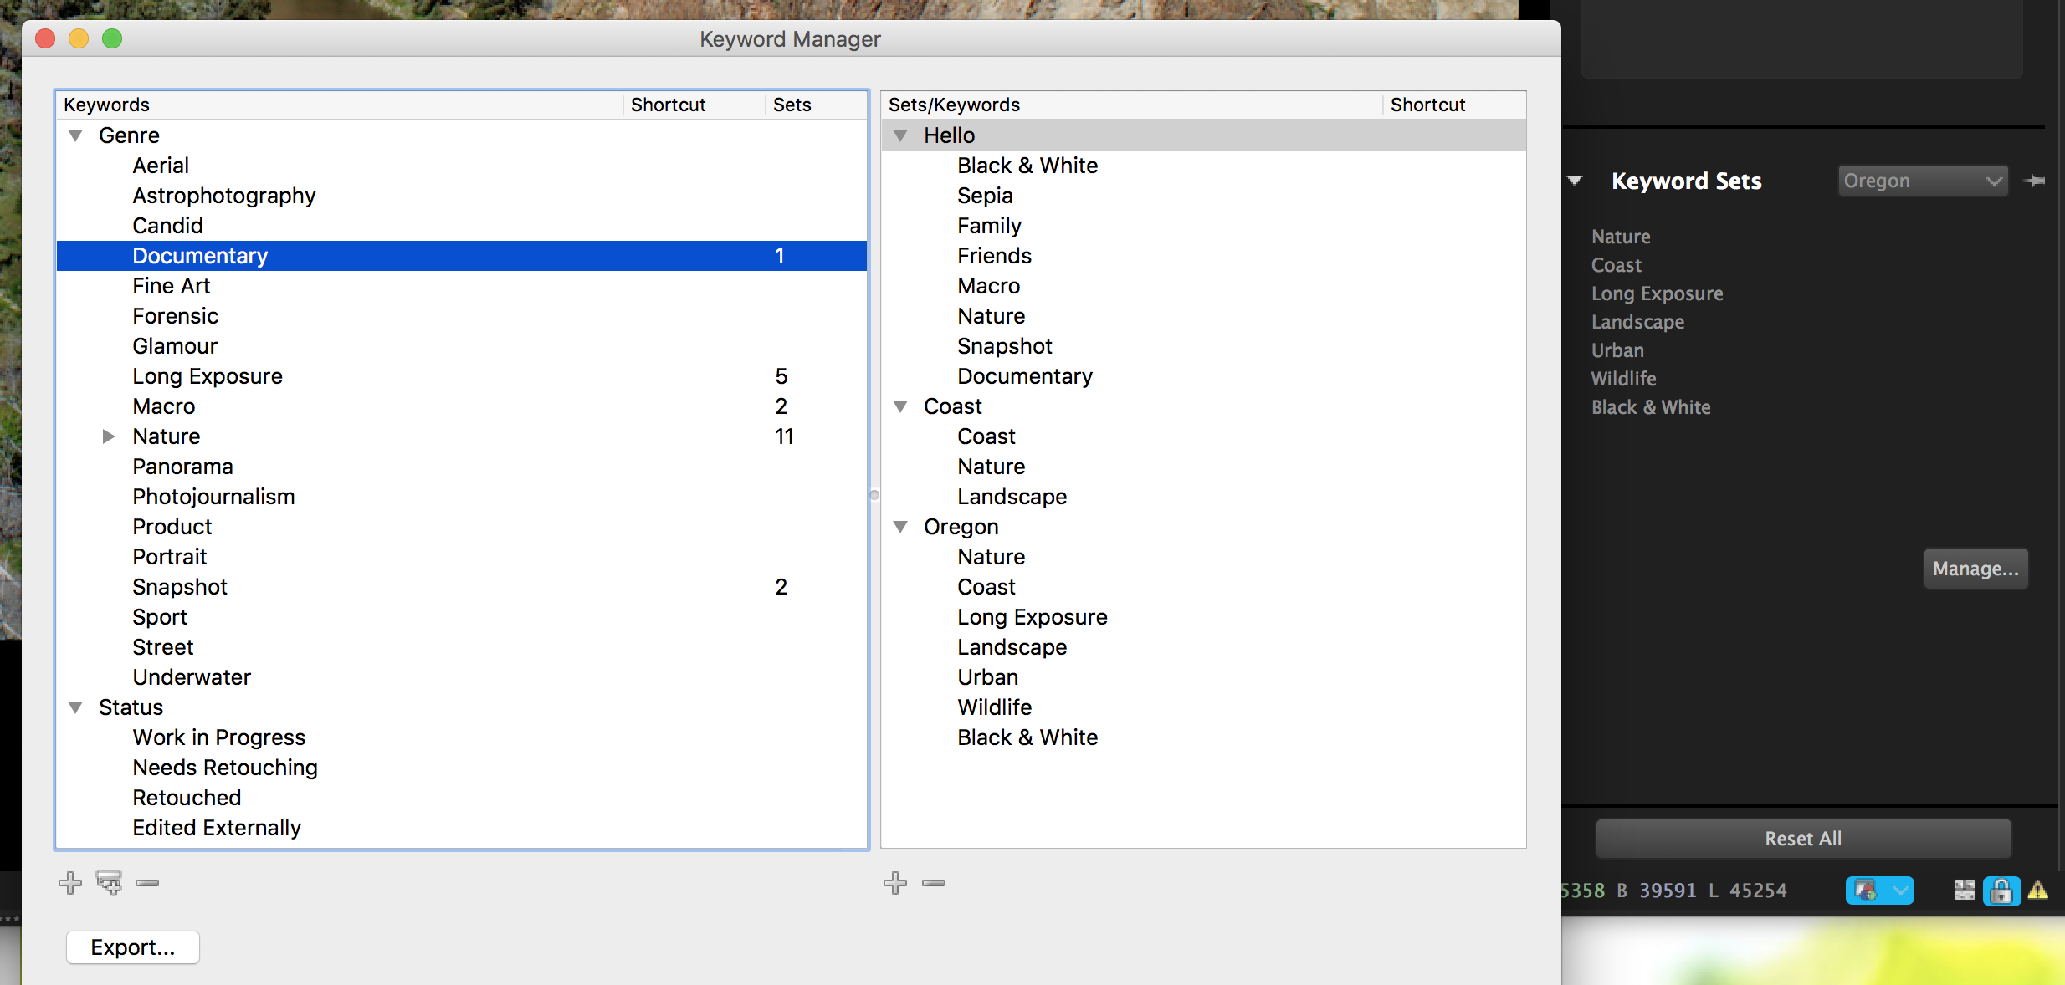Collapse the Genre keyword group
Viewport: 2065px width, 985px height.
76,135
